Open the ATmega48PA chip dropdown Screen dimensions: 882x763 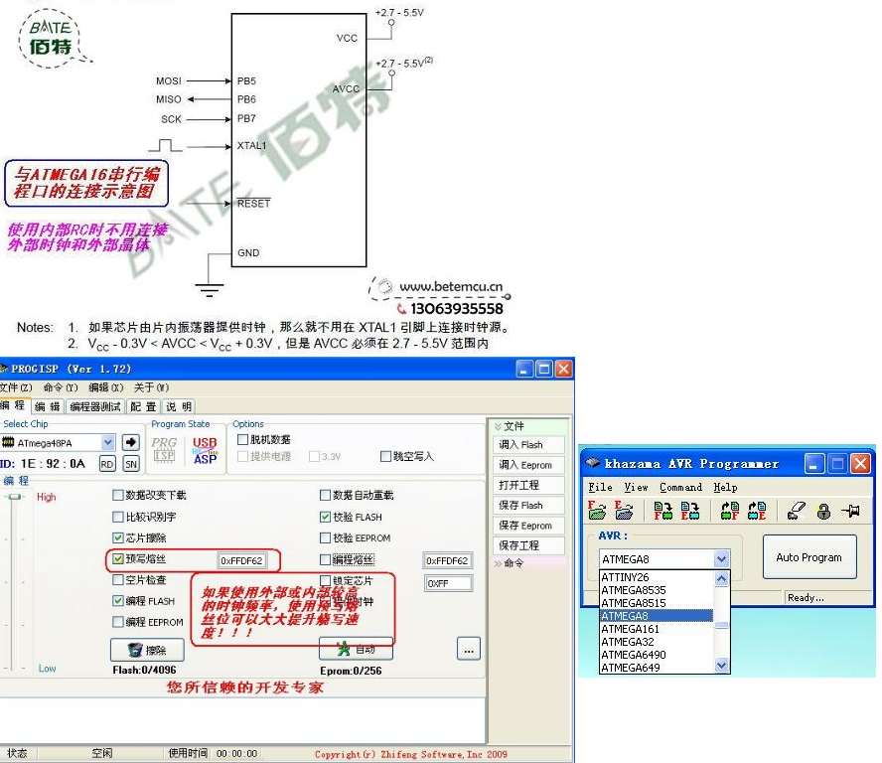pos(108,443)
